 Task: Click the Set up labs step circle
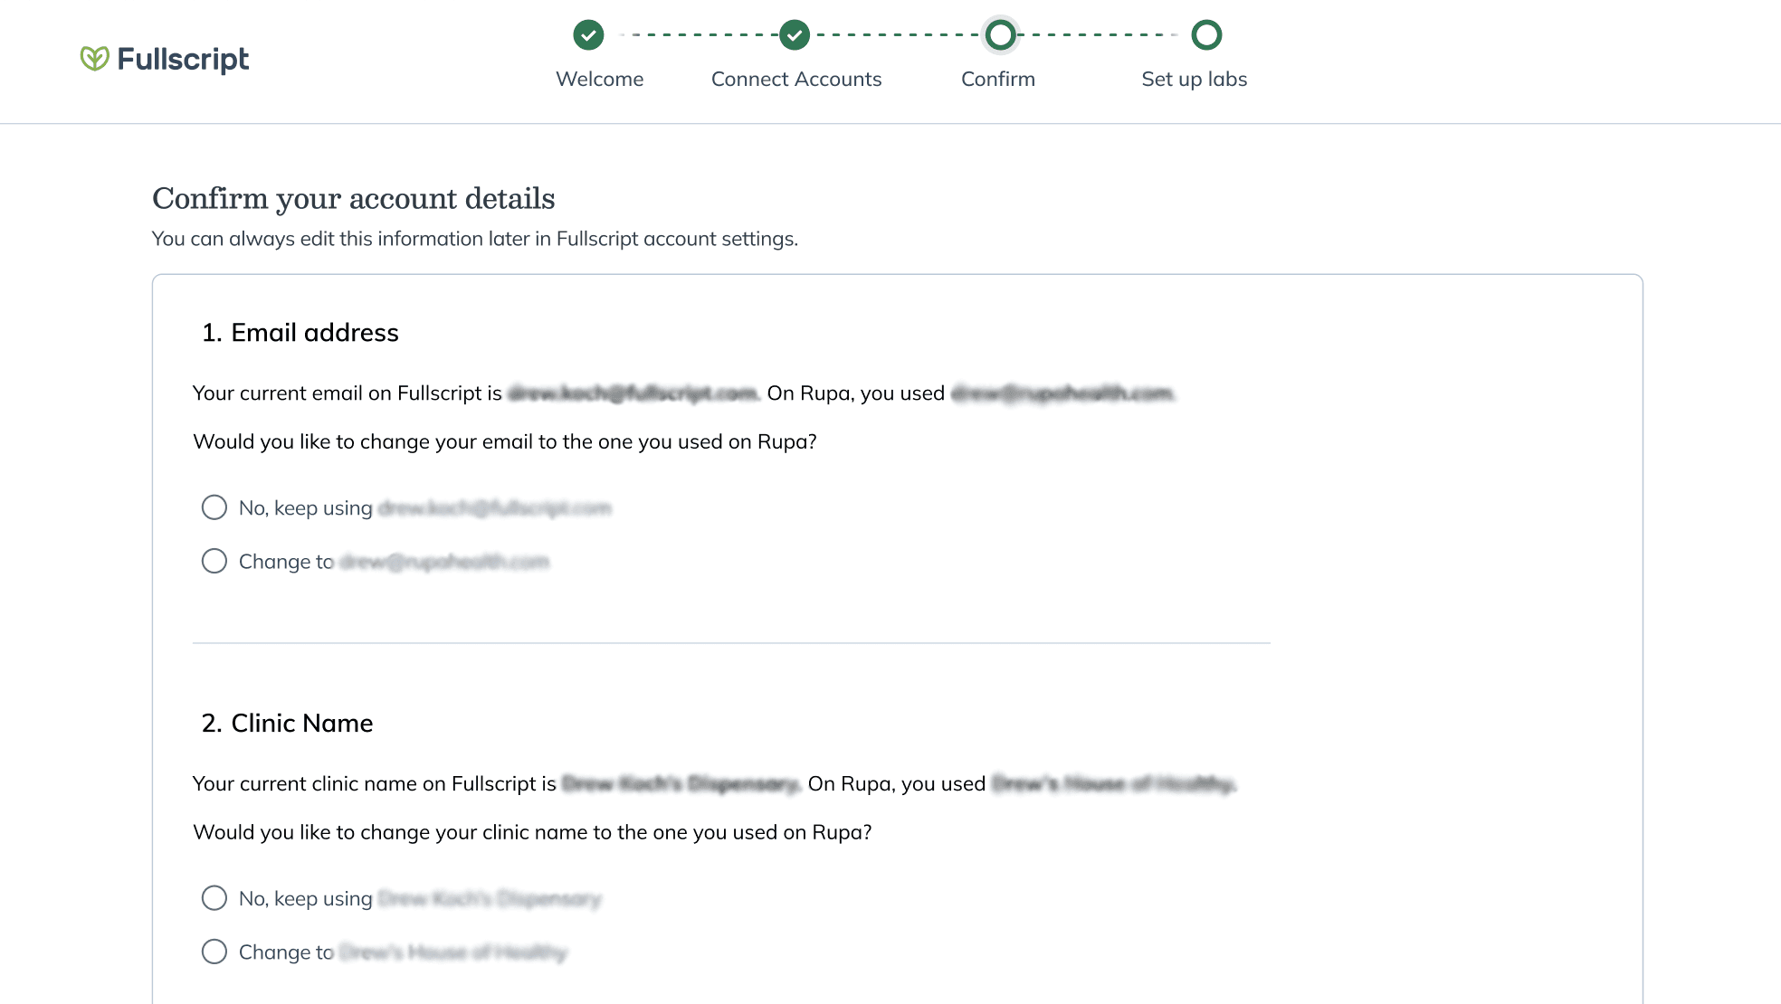click(1206, 35)
